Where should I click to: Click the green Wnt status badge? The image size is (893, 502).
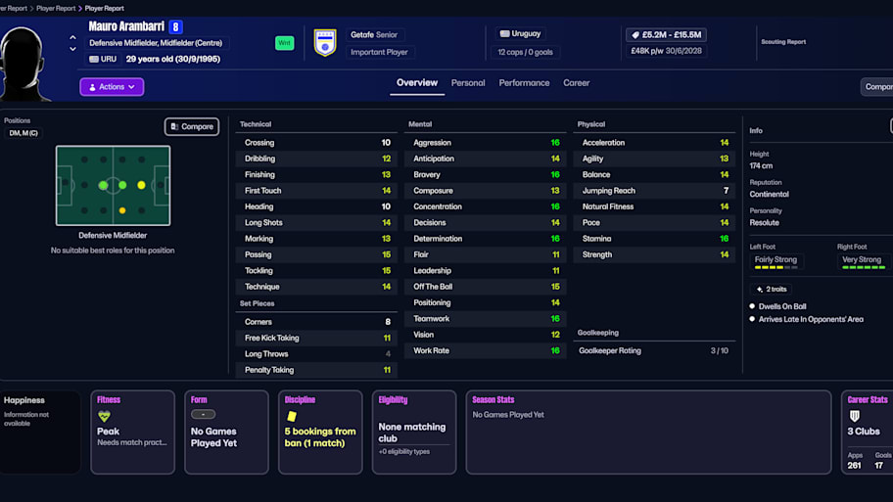click(284, 43)
